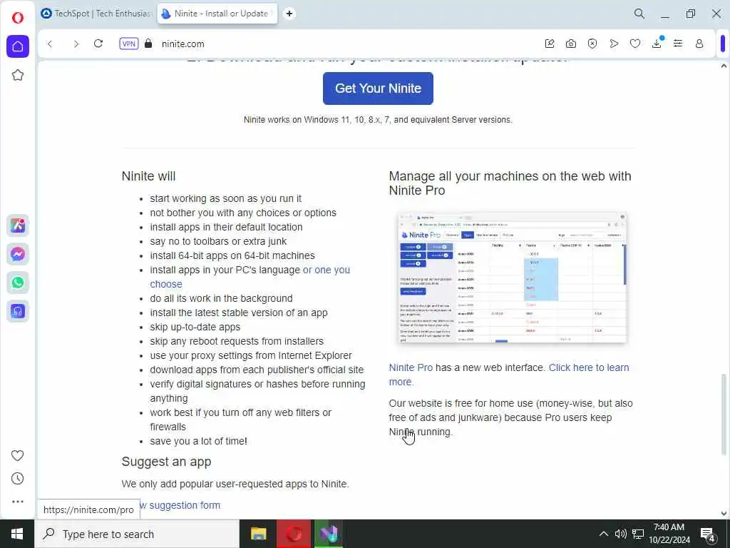Add page to bookmarks heart in toolbar
730x548 pixels.
(635, 44)
